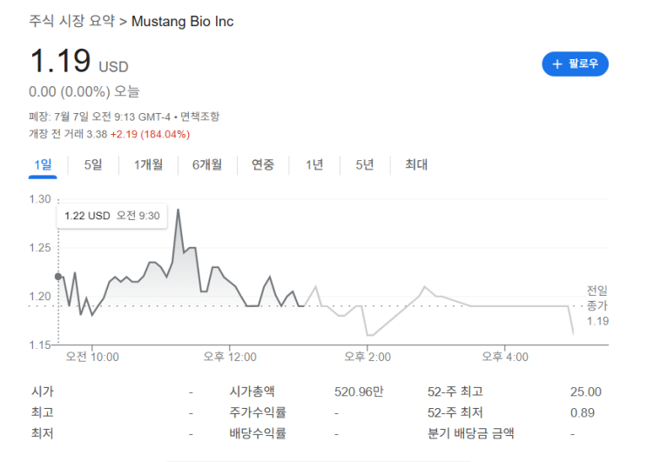Viewport: 647px width, 462px height.
Task: Open the 1개월 range tab
Action: click(148, 164)
